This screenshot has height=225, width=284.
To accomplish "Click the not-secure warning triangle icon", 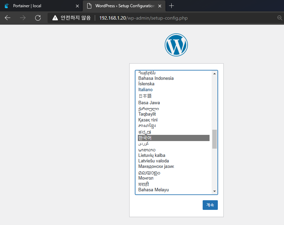I will tap(55, 18).
